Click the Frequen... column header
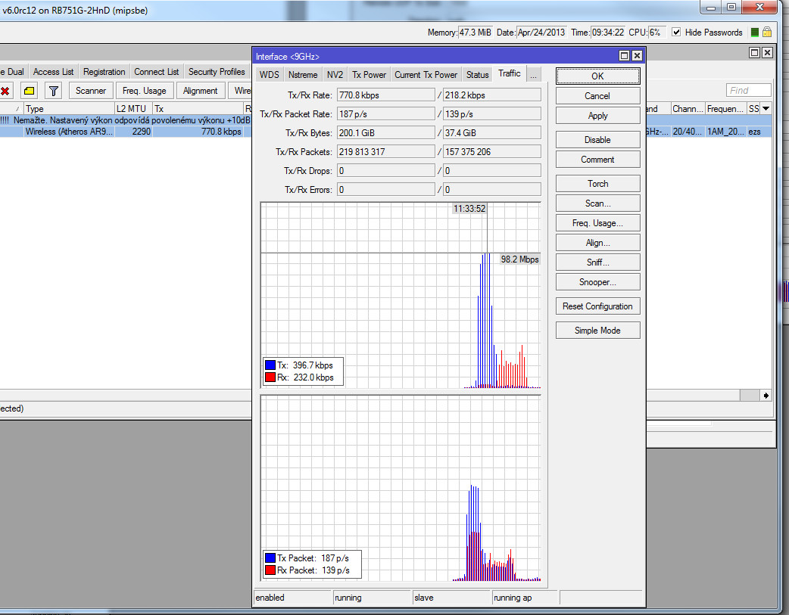The width and height of the screenshot is (789, 615). 725,109
